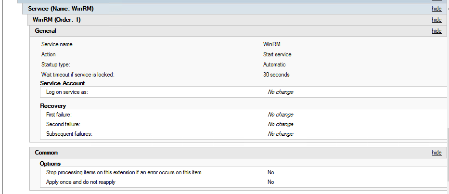Select the 'Startup type:' label
449x194 pixels.
click(x=55, y=65)
